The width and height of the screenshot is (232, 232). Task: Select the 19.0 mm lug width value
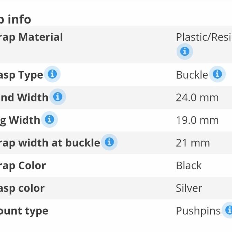click(197, 120)
